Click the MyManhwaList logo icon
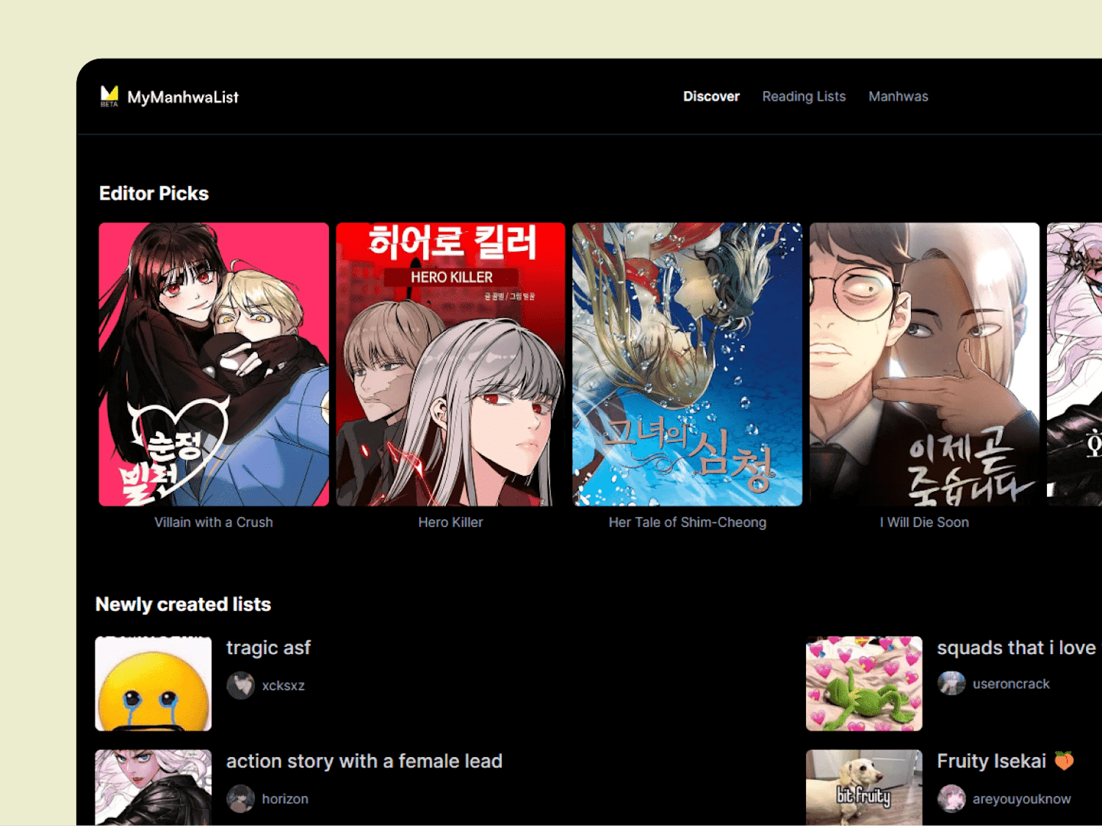The height and width of the screenshot is (826, 1102). [x=109, y=96]
